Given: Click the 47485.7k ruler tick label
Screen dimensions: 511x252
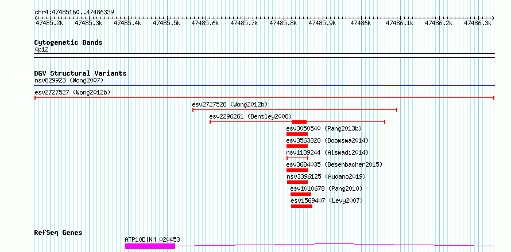Looking at the screenshot, I should 245,23.
